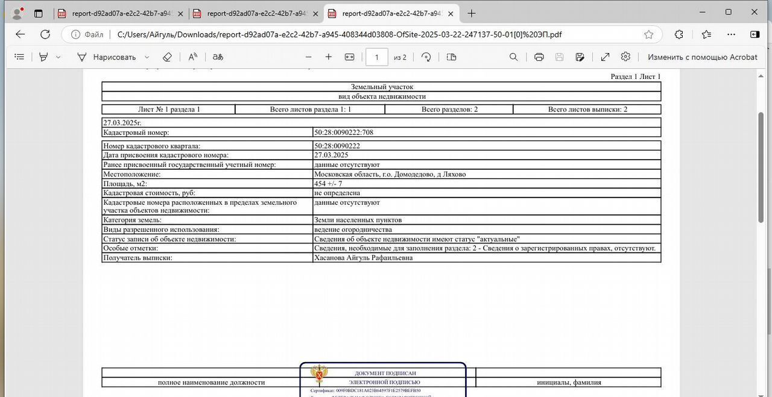This screenshot has height=397, width=772.
Task: Click the инициалы, фамилия cell
Action: click(x=569, y=382)
